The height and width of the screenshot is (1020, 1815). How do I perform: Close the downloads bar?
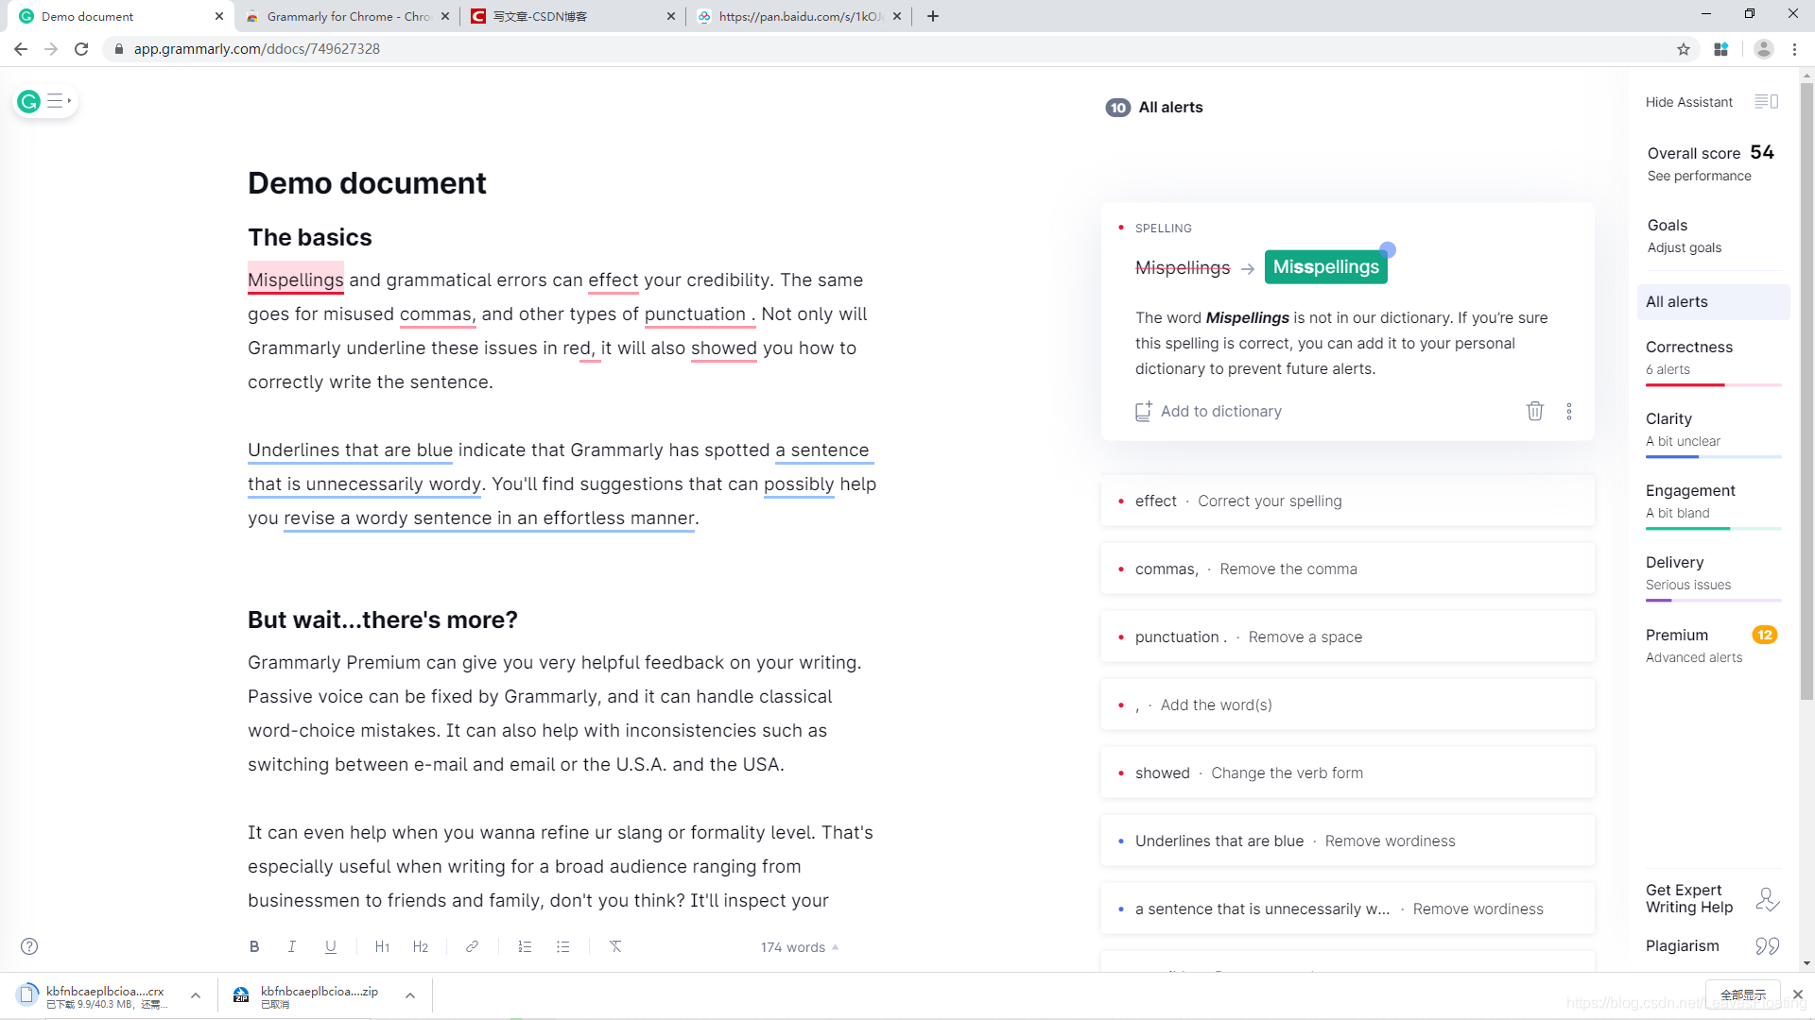point(1798,994)
